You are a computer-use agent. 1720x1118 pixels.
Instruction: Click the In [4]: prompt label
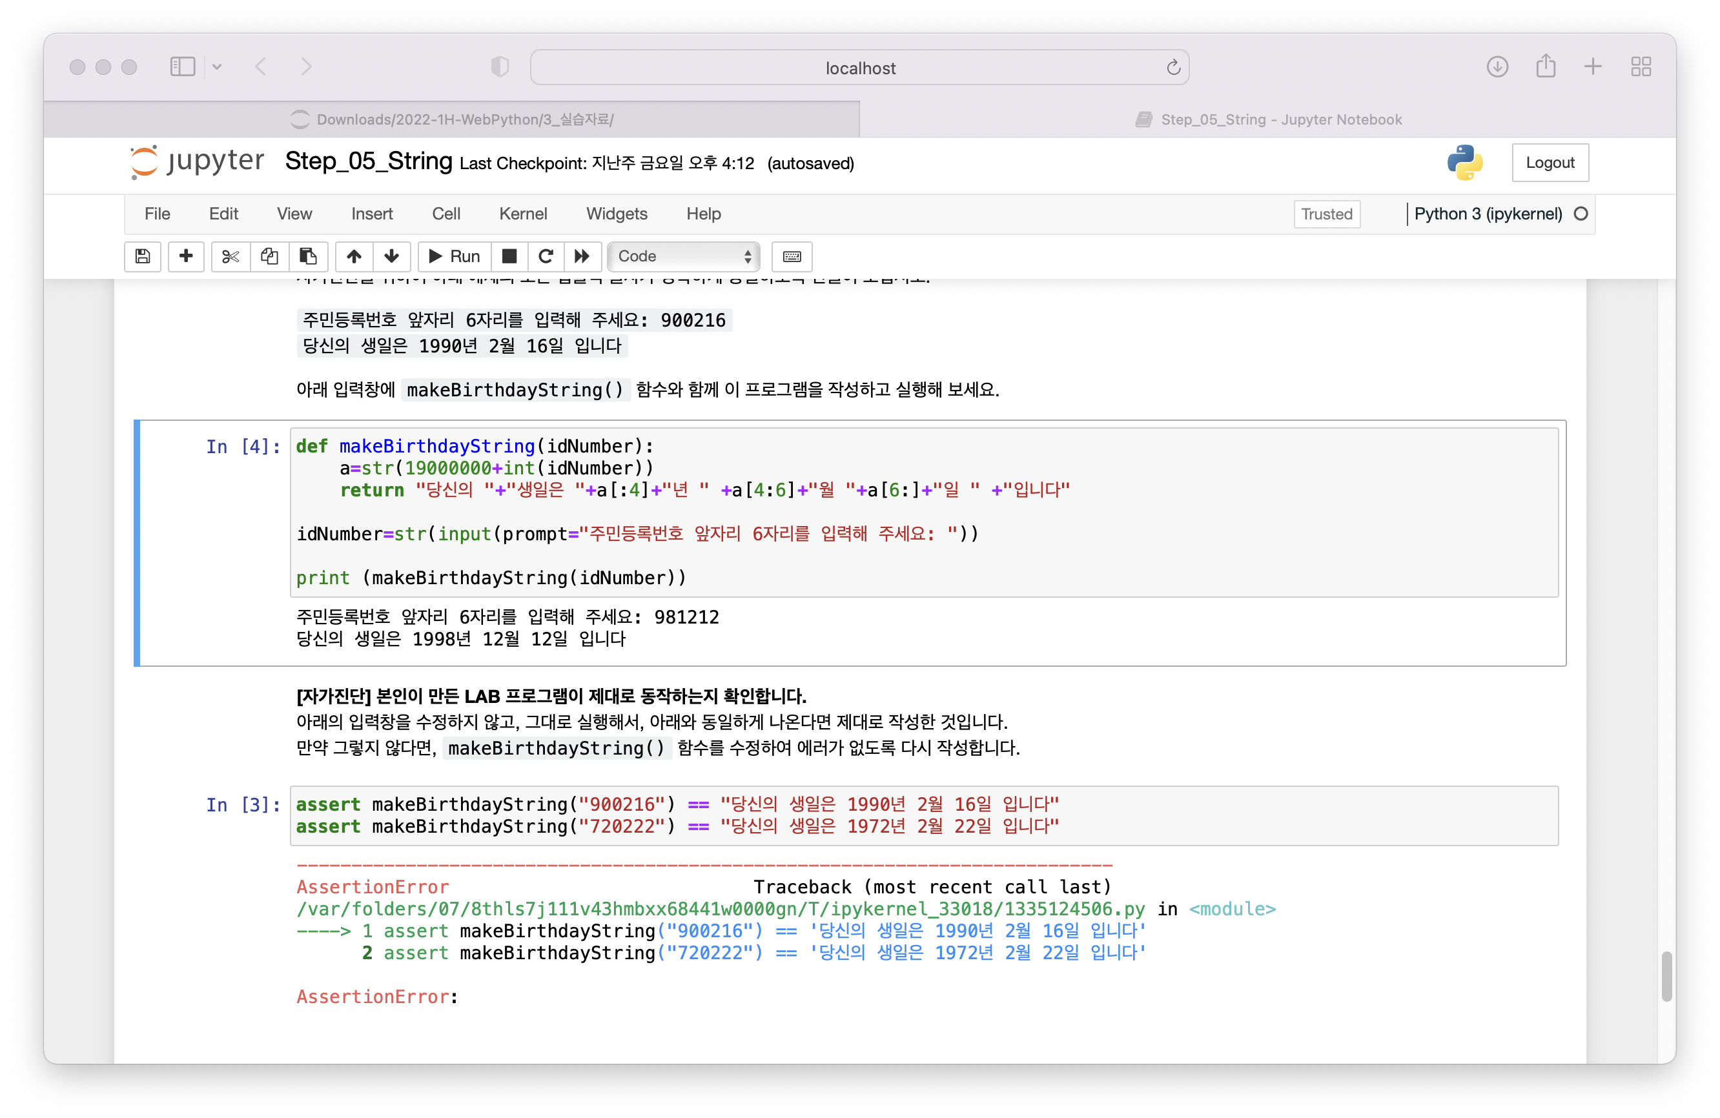[x=243, y=447]
